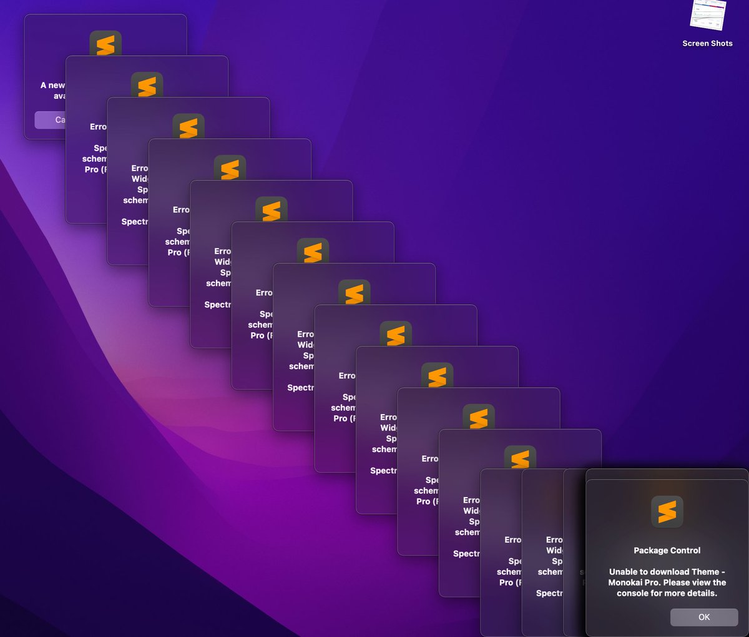749x637 pixels.
Task: Click the 'Unable to download Theme - Monokai Pro' message
Action: (667, 582)
